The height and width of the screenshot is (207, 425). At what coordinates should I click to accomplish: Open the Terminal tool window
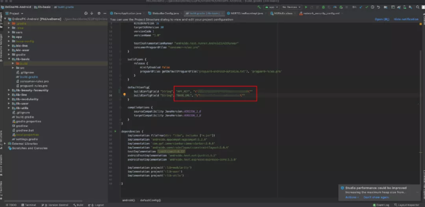coord(28,205)
